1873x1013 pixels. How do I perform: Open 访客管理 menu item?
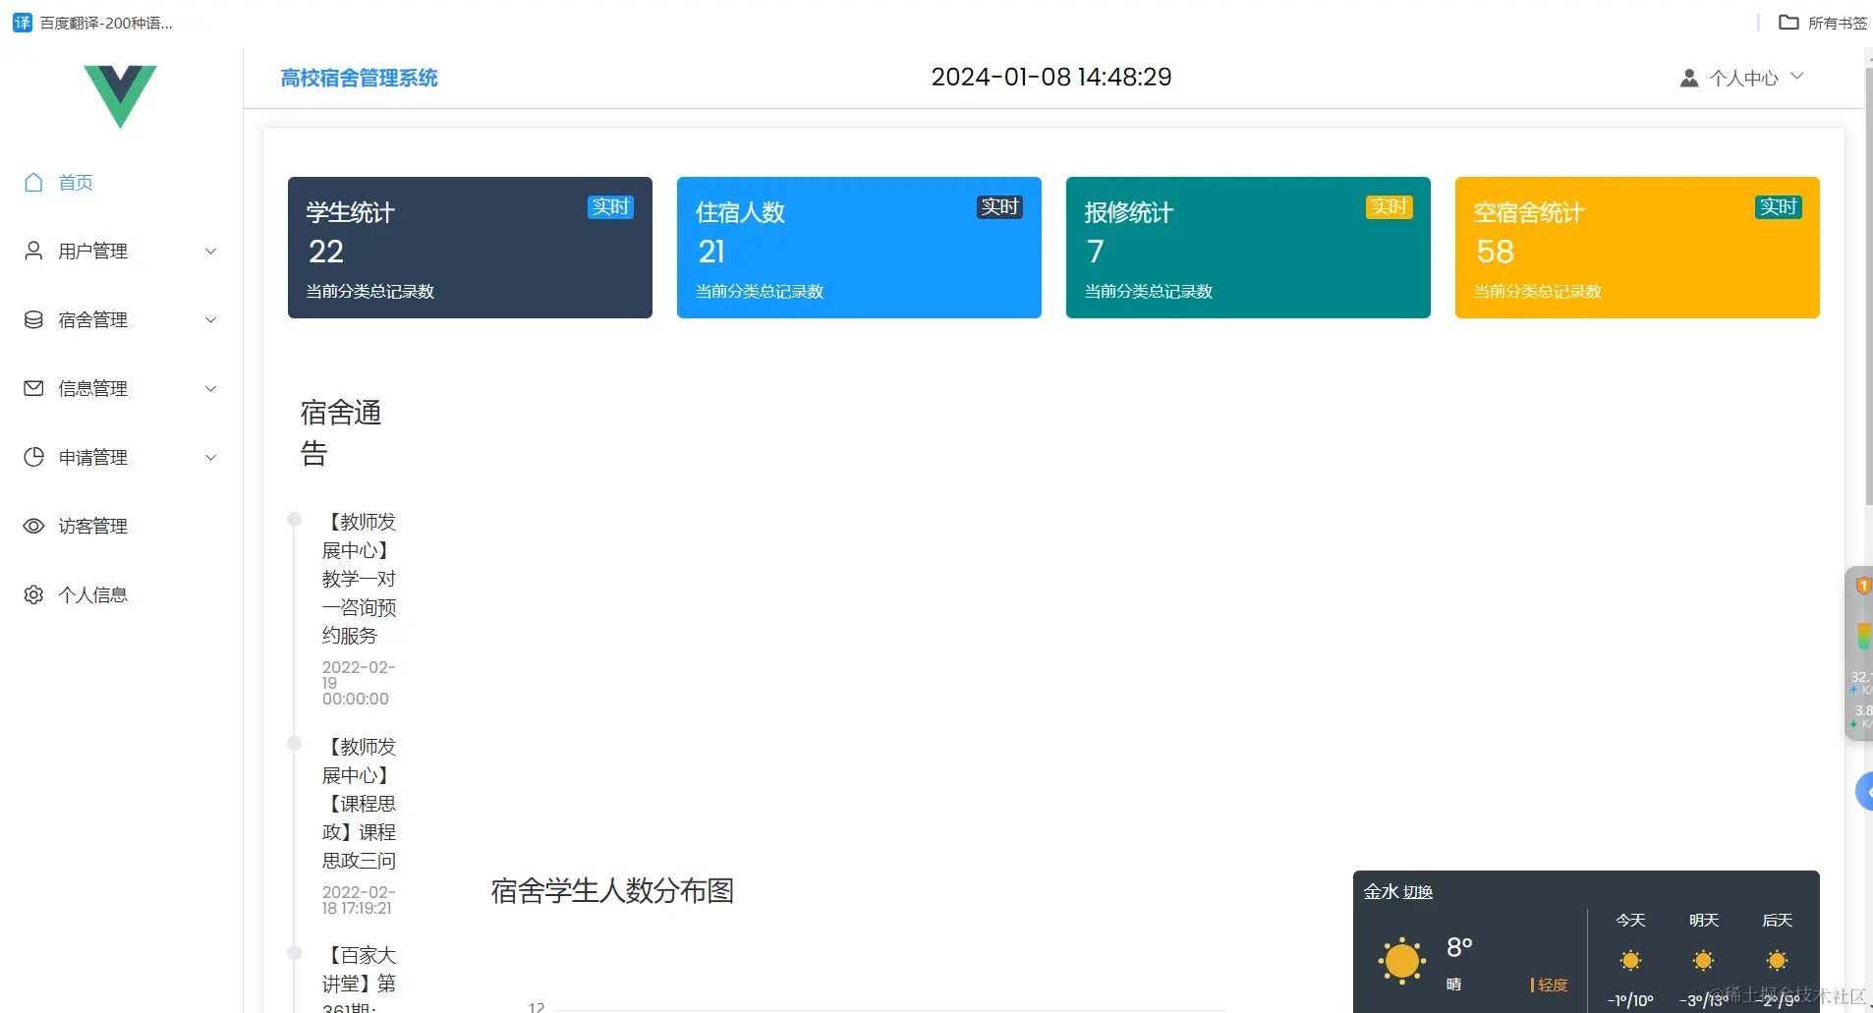click(122, 526)
